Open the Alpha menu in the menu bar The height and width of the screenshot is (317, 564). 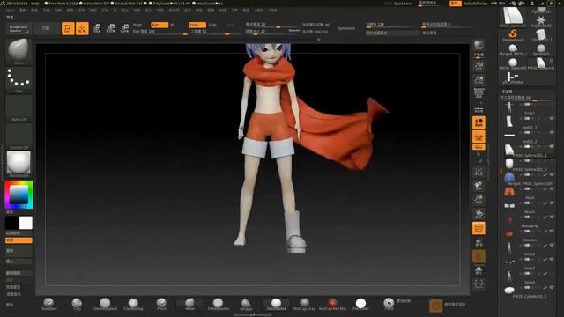10,11
